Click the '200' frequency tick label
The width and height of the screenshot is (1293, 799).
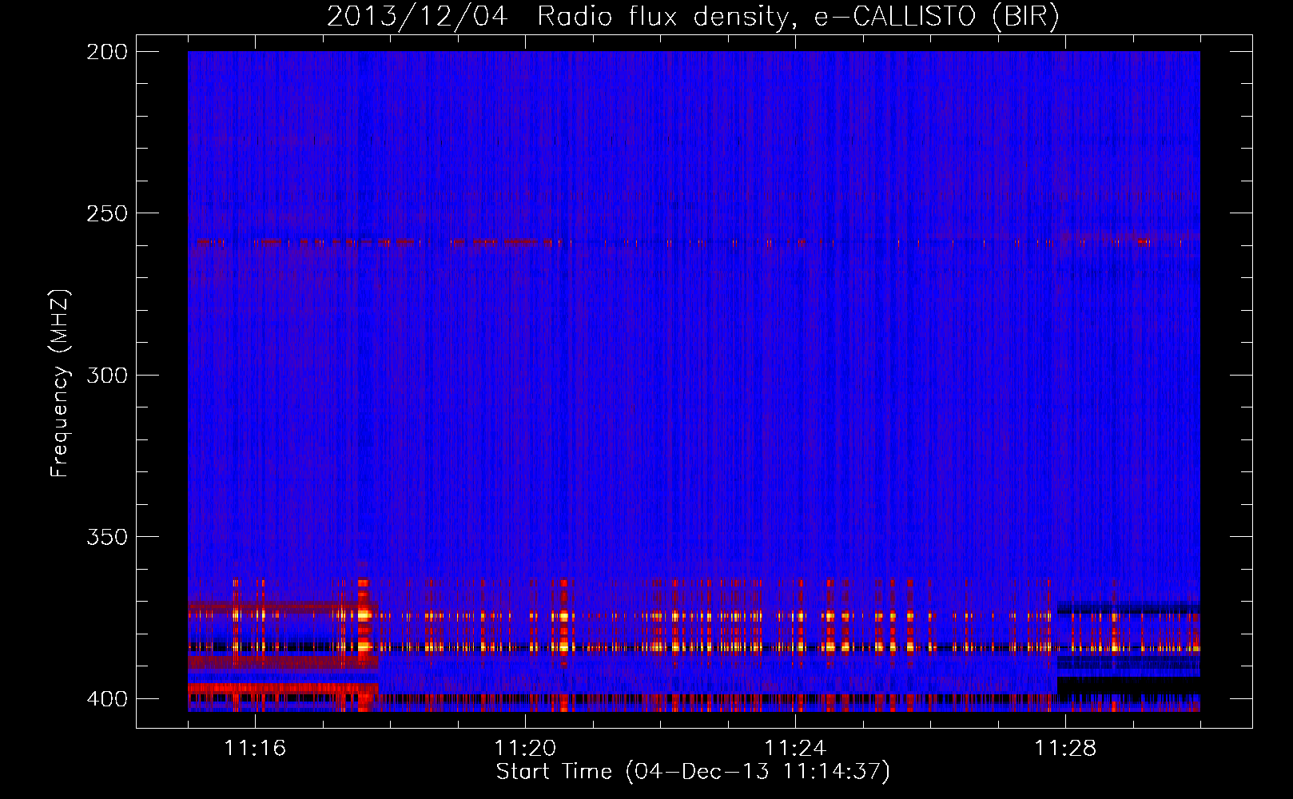tap(106, 52)
